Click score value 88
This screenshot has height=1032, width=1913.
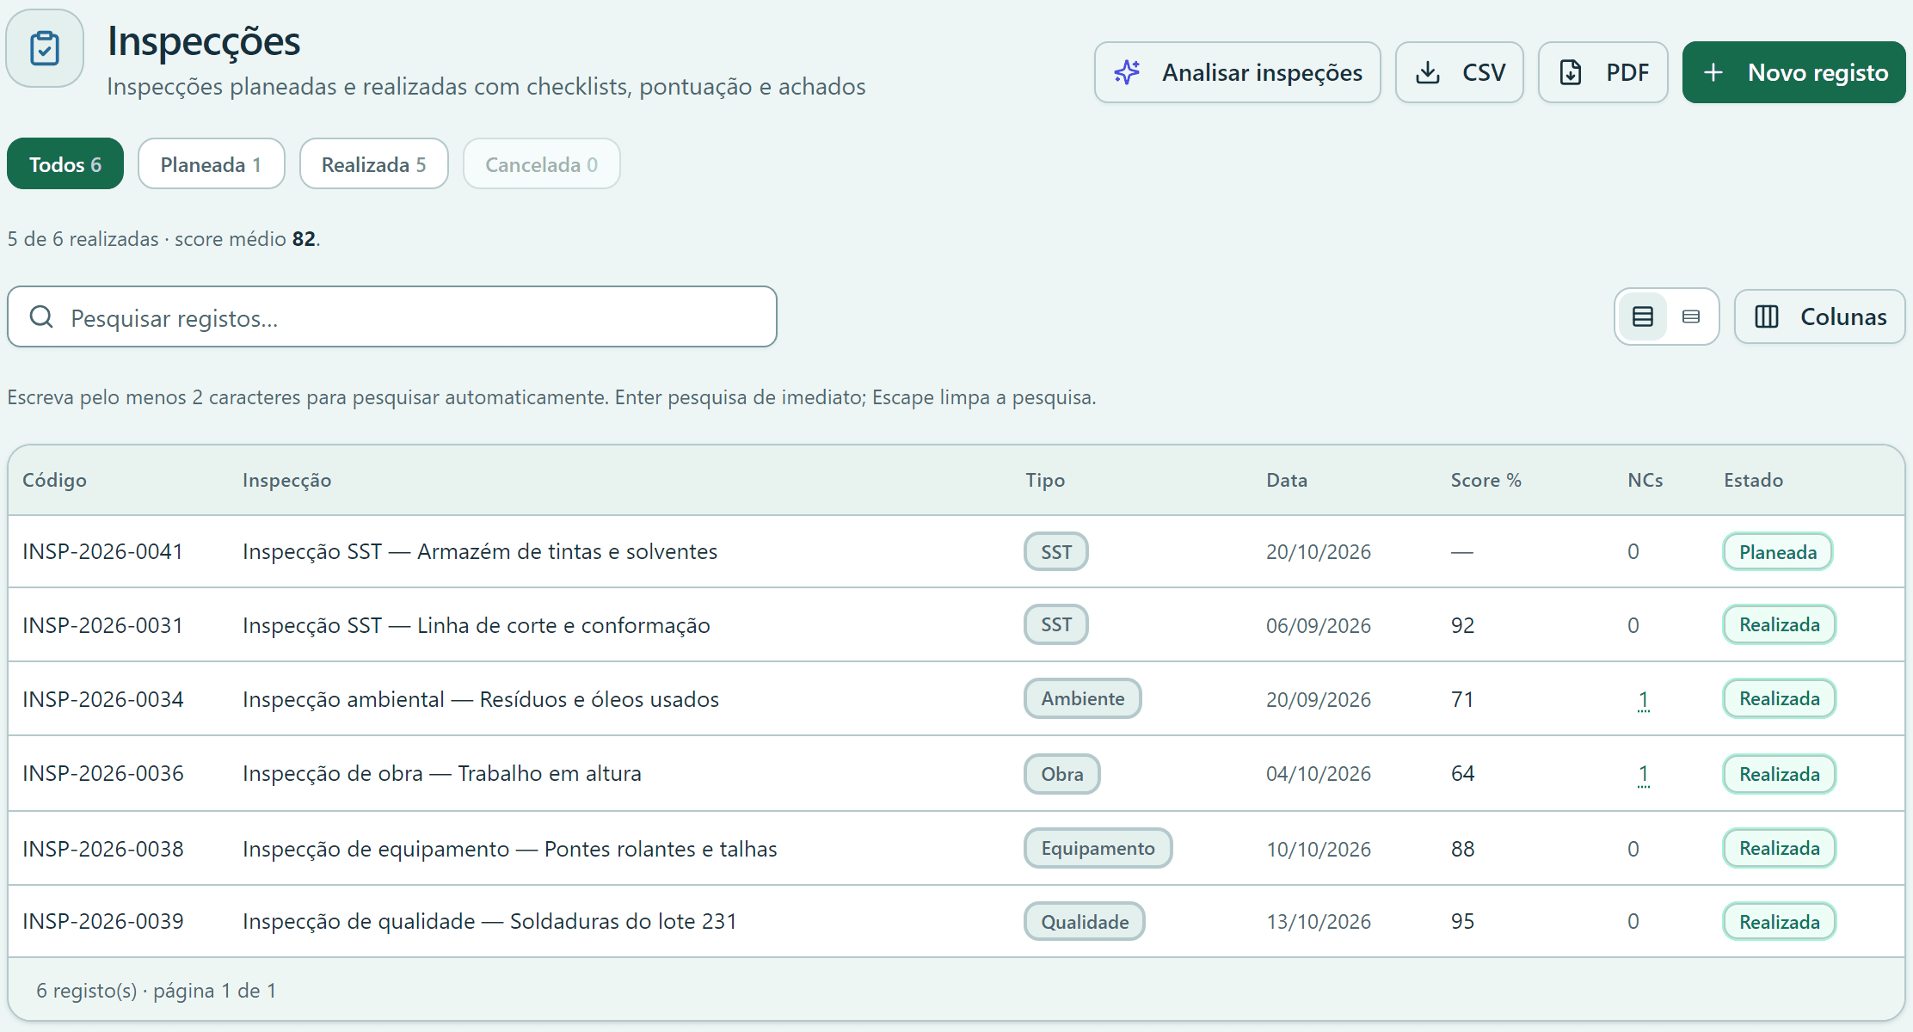click(x=1462, y=849)
